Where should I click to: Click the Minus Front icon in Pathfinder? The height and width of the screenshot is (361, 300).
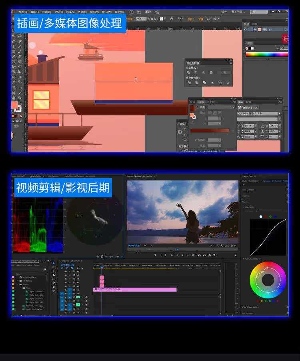pos(196,73)
